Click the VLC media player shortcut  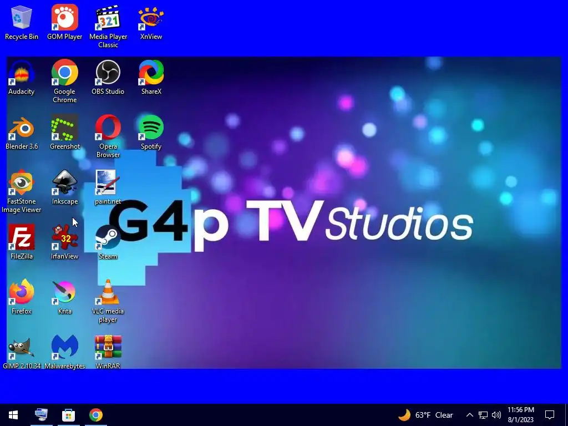108,301
